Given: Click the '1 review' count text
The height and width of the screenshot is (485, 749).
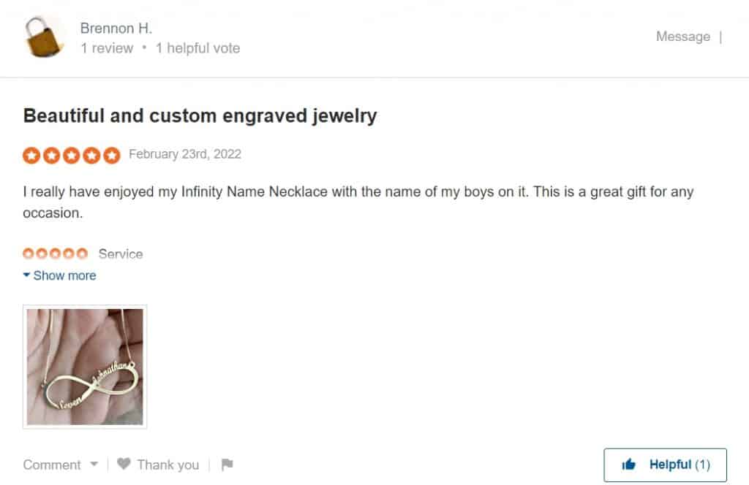Looking at the screenshot, I should (107, 48).
